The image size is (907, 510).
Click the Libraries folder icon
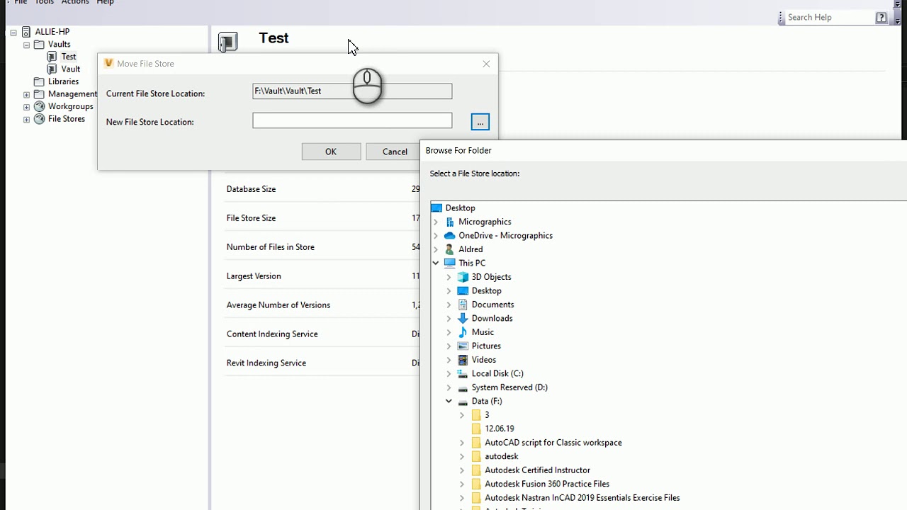40,81
